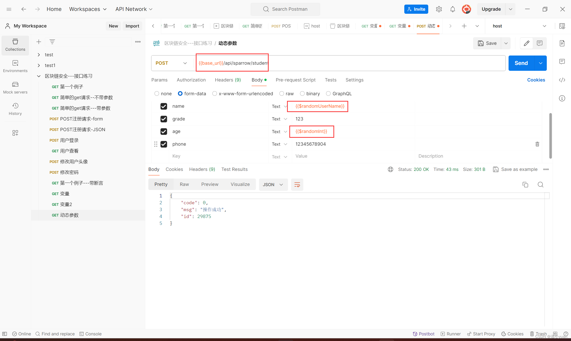Open Collections in the sidebar
The height and width of the screenshot is (341, 571).
15,45
